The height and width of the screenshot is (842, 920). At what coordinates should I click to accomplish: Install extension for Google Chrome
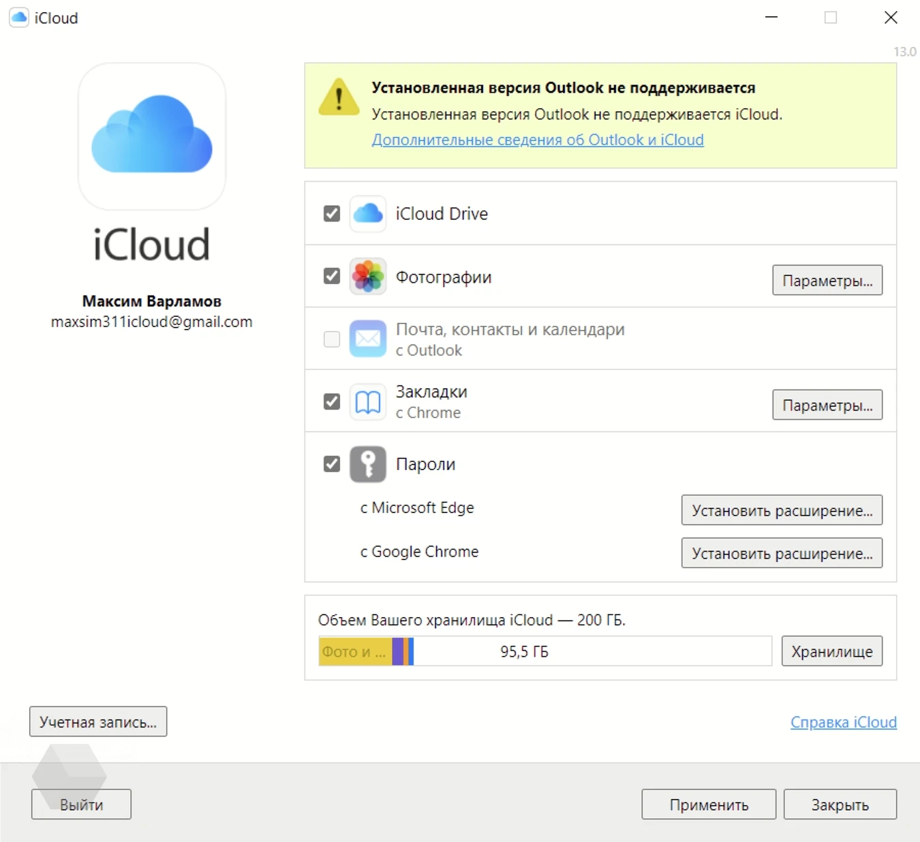pyautogui.click(x=782, y=553)
